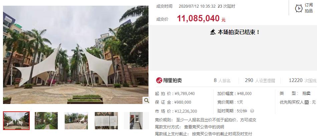Click the 23 次延时 delay count
Viewport: 317px width, 137px height.
[227, 6]
